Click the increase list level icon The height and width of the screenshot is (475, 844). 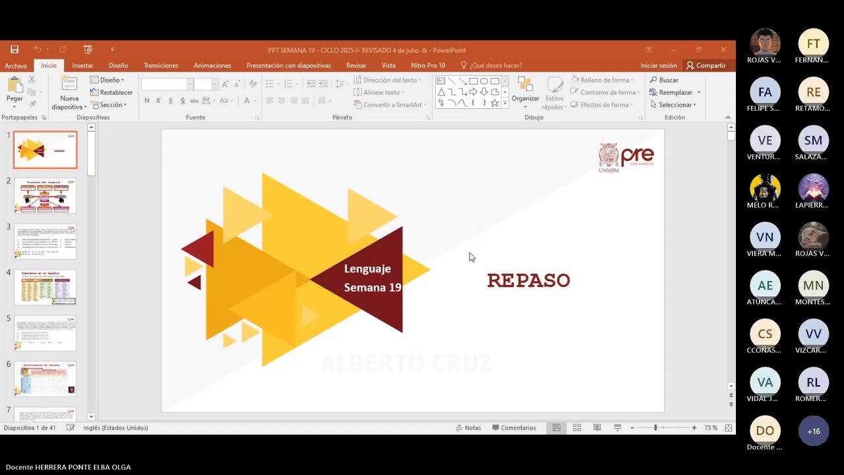click(x=323, y=84)
